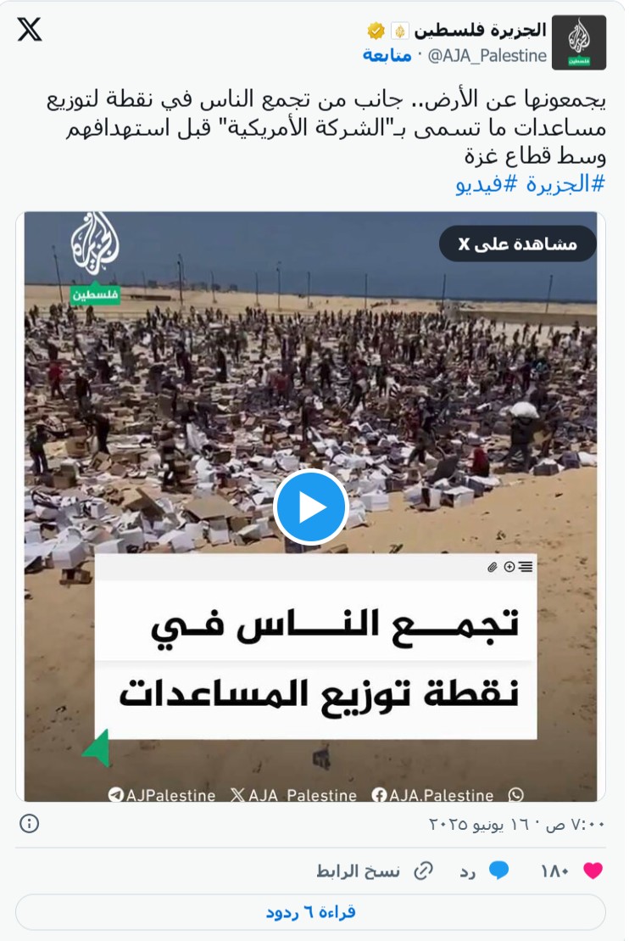Image resolution: width=629 pixels, height=941 pixels.
Task: Play the embedded video
Action: pos(310,507)
